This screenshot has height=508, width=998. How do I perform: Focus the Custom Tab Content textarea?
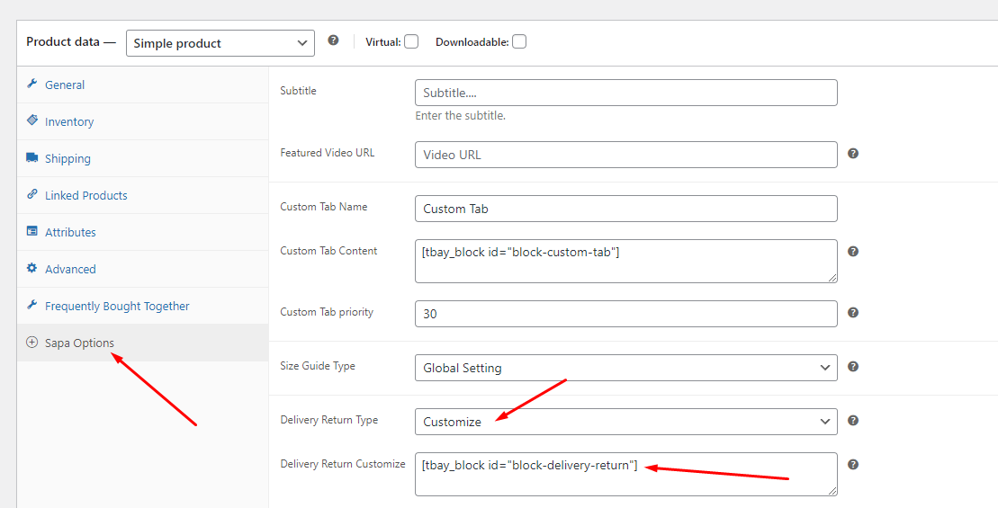pyautogui.click(x=625, y=261)
